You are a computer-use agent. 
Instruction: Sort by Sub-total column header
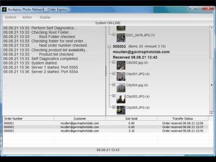[132, 118]
